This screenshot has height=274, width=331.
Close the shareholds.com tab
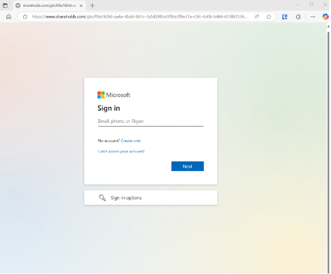[x=81, y=6]
